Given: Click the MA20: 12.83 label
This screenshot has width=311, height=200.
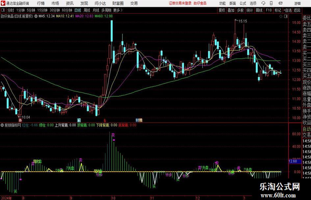Looking at the screenshot, I should point(84,16).
